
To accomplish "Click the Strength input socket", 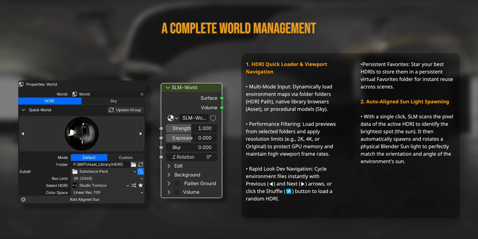I will coord(161,128).
